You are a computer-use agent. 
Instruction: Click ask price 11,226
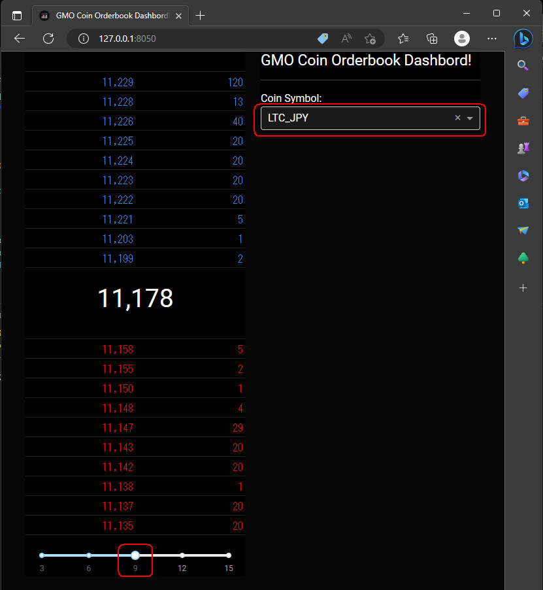(118, 122)
